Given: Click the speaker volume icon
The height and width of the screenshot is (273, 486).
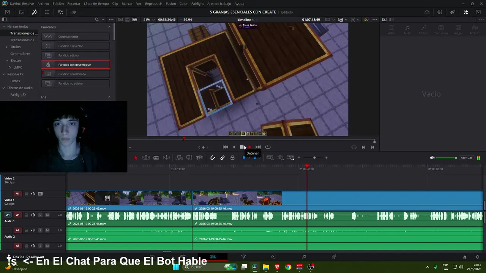Looking at the screenshot, I should tap(432, 158).
